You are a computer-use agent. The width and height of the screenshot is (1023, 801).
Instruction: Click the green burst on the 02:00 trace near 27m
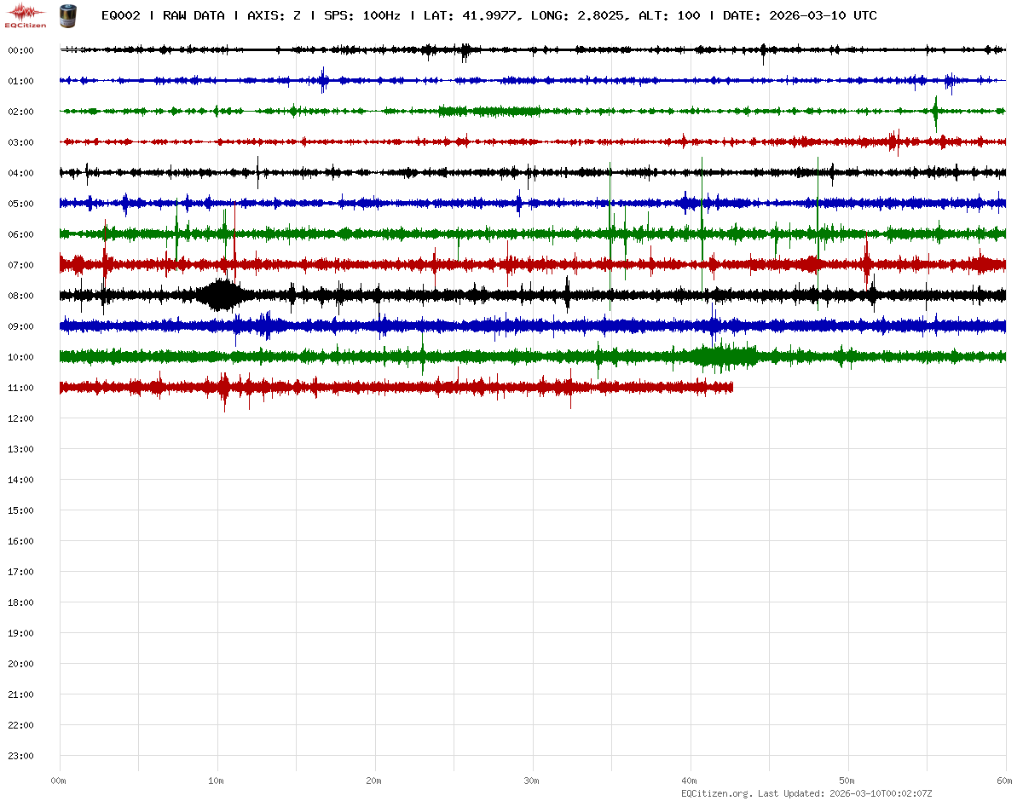tap(490, 112)
